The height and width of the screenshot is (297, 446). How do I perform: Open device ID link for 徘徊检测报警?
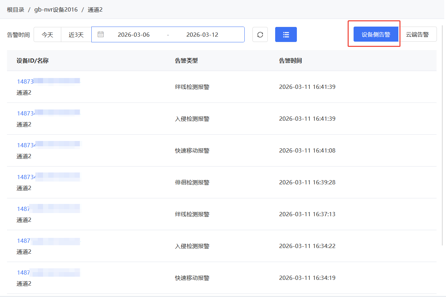coord(26,177)
